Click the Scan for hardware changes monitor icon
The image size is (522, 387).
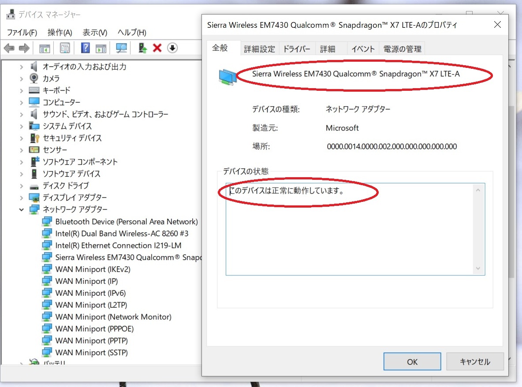point(121,48)
